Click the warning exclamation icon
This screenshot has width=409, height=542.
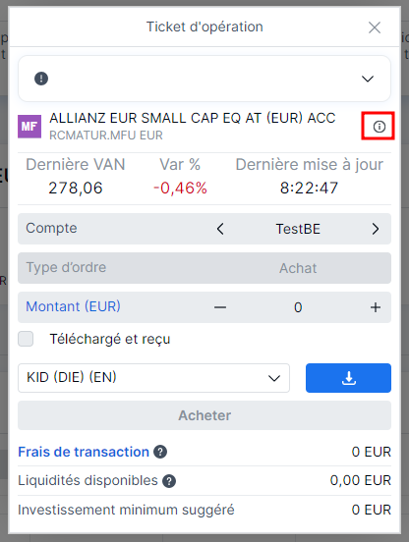[41, 79]
